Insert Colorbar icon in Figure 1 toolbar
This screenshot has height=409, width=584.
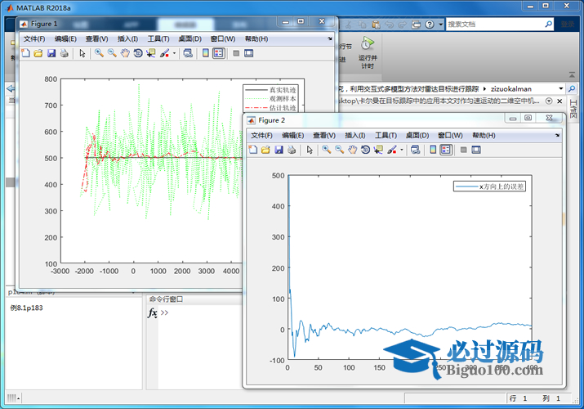tap(206, 53)
